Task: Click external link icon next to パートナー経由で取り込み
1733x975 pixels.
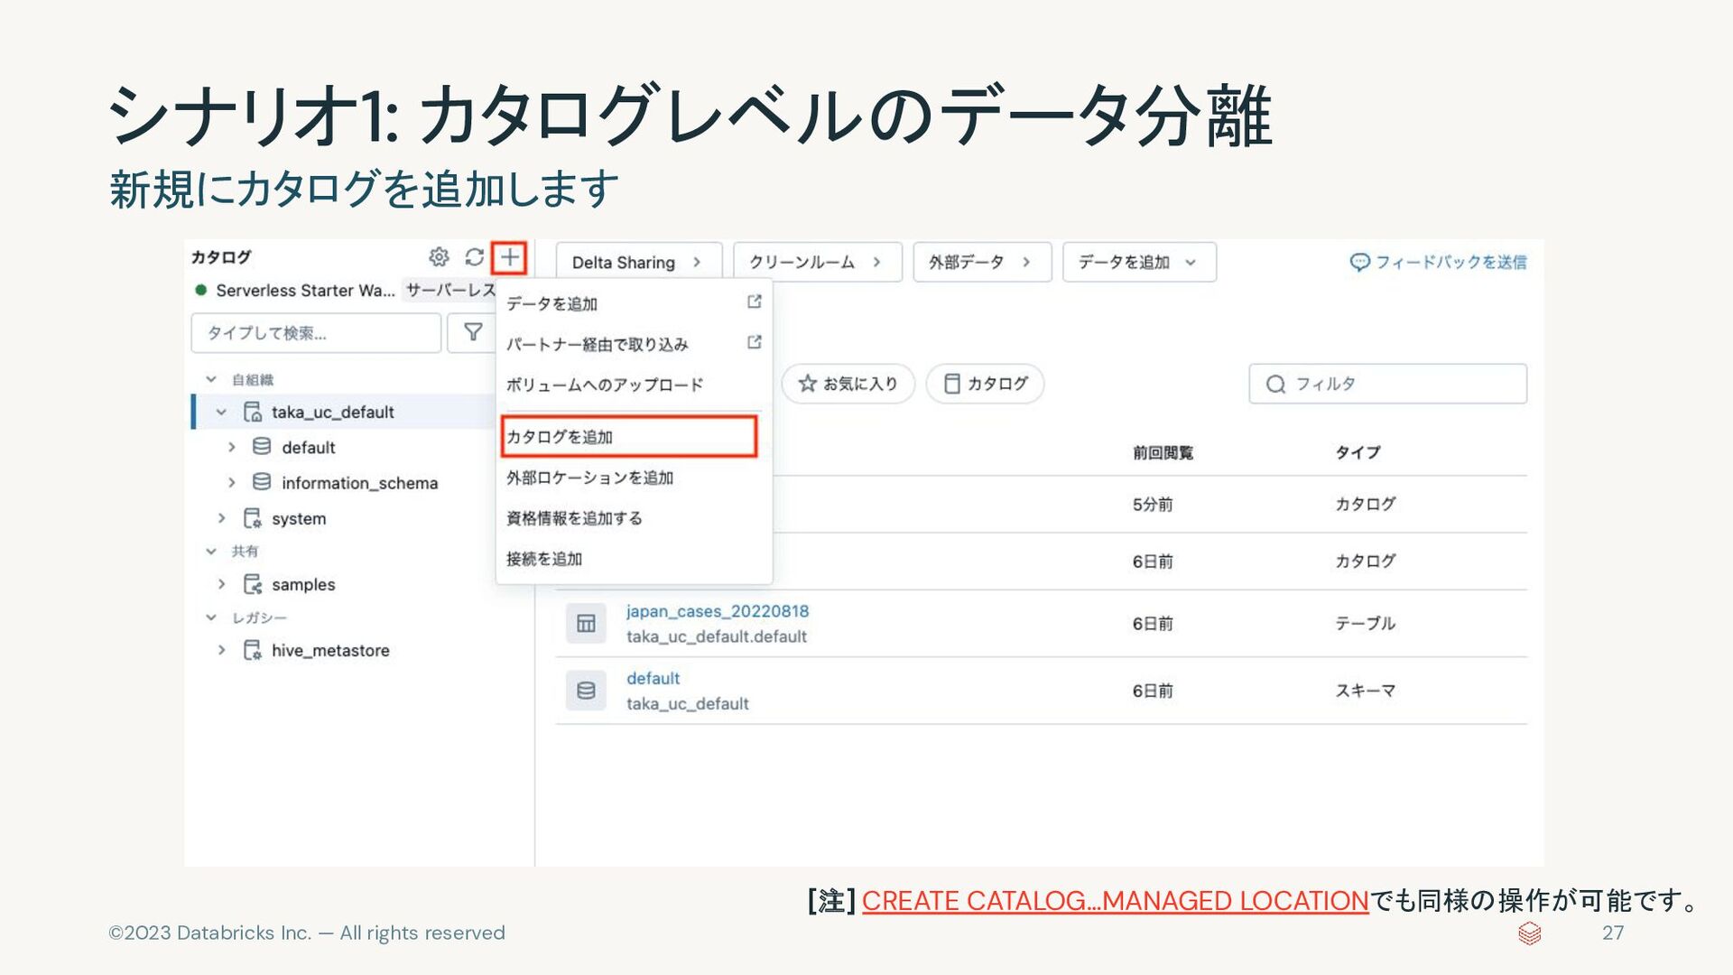Action: pos(755,343)
